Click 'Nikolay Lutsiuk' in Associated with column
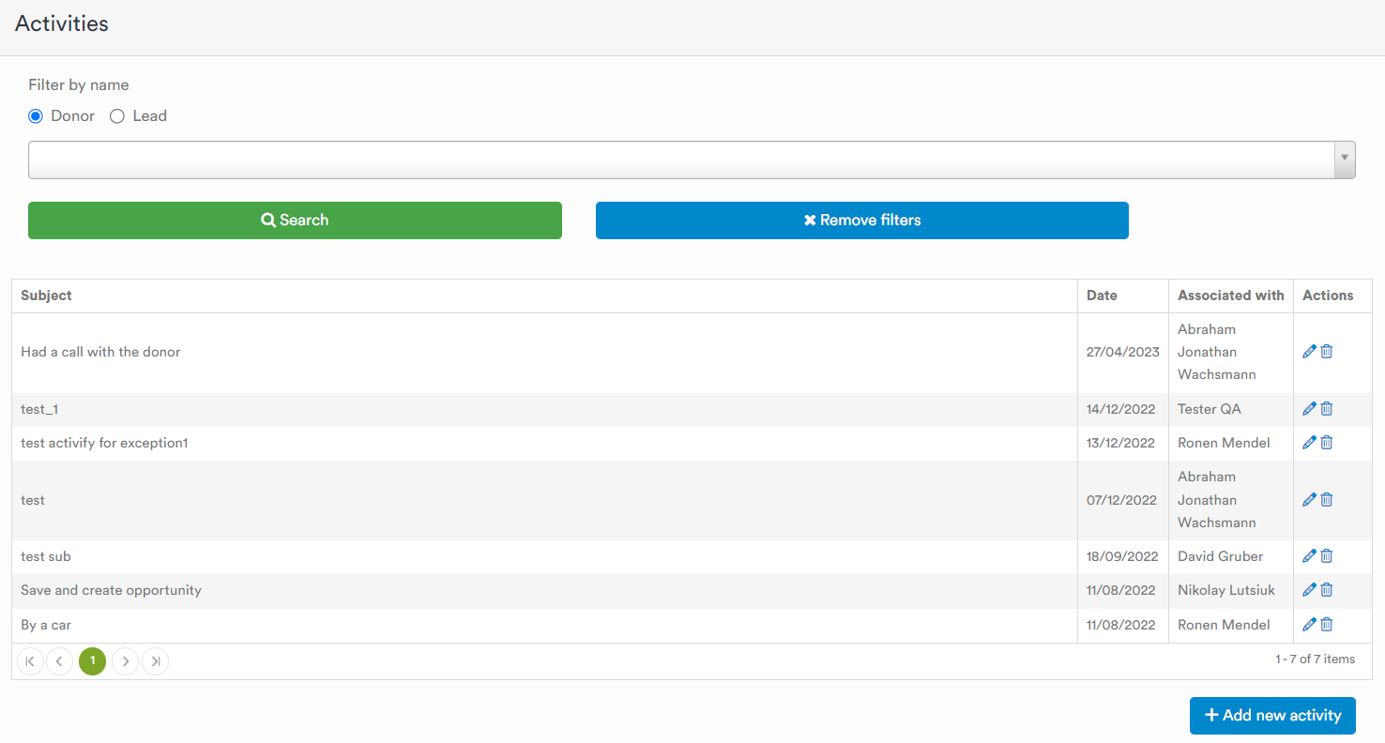This screenshot has height=743, width=1385. point(1226,590)
